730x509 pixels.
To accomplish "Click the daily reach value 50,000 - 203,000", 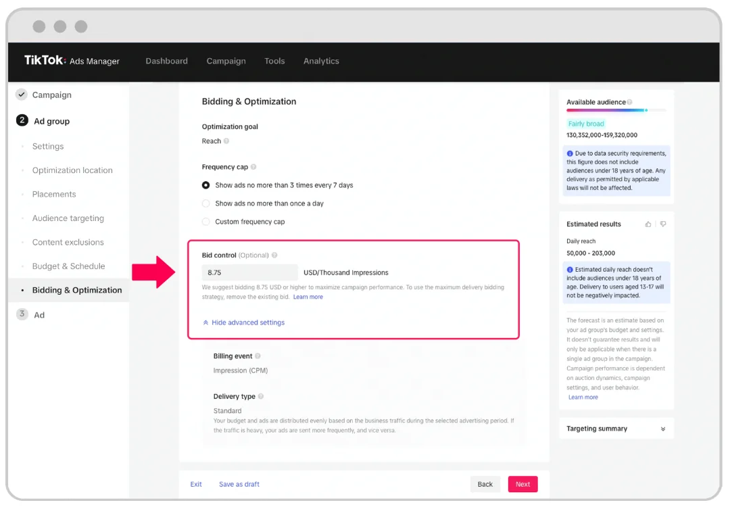I will (591, 253).
